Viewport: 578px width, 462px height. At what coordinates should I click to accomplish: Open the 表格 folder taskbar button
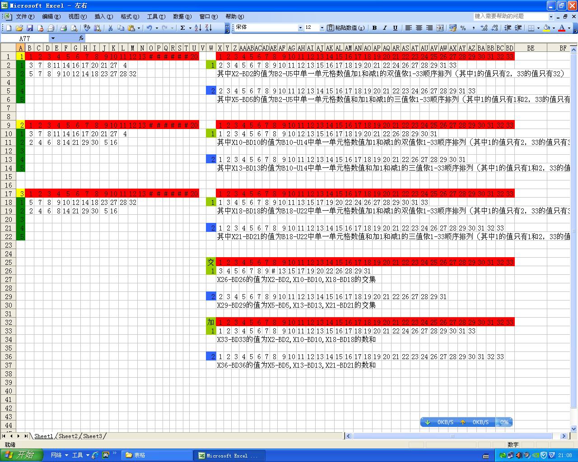(157, 456)
